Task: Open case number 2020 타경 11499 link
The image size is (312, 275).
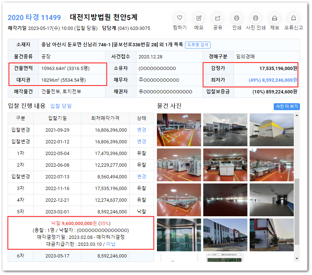Action: [x=34, y=18]
